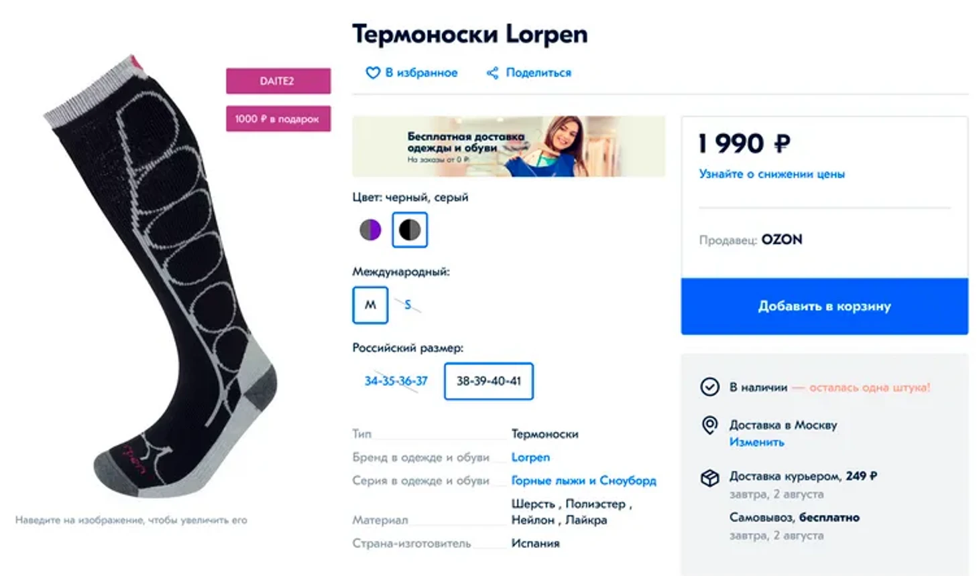Image resolution: width=979 pixels, height=576 pixels.
Task: Open the Узнайте о снижении цены link
Action: point(772,174)
